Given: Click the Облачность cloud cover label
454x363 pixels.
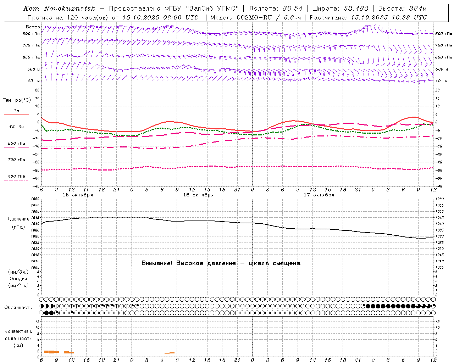Looking at the screenshot, I should pyautogui.click(x=18, y=308).
